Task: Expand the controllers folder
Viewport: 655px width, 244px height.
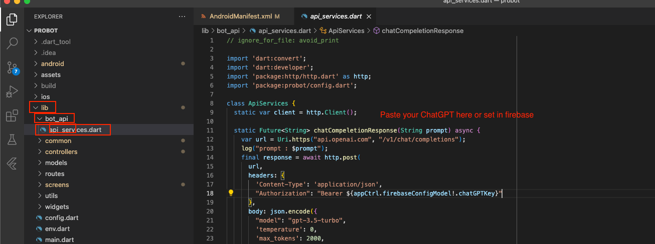Action: click(x=61, y=151)
